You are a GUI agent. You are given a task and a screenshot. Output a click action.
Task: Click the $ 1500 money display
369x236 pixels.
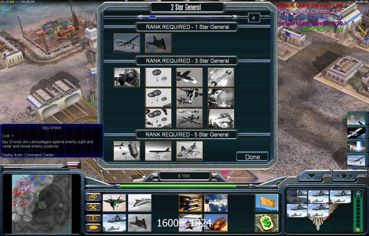(184, 176)
